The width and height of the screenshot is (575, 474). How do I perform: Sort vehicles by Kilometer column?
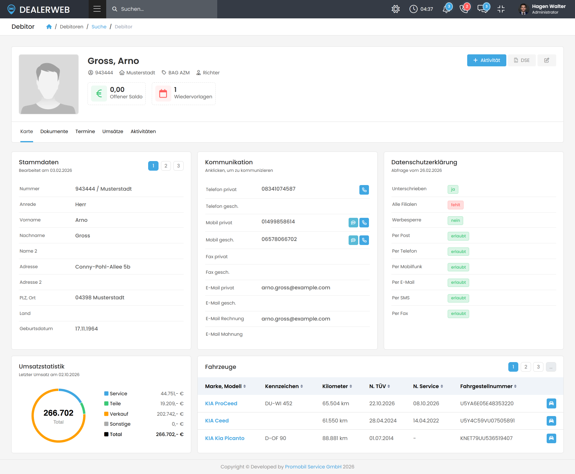(x=337, y=386)
